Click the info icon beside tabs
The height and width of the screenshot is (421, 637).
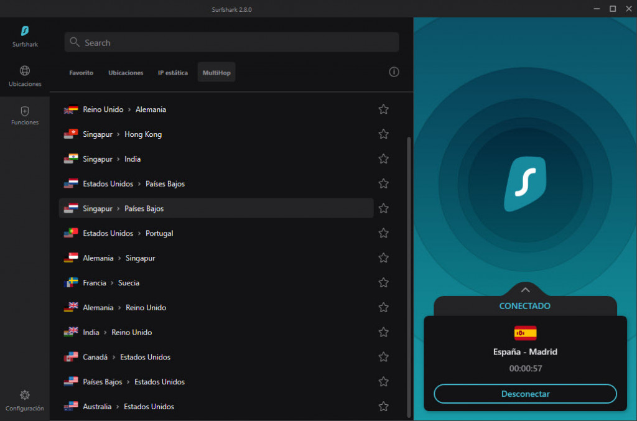(394, 72)
